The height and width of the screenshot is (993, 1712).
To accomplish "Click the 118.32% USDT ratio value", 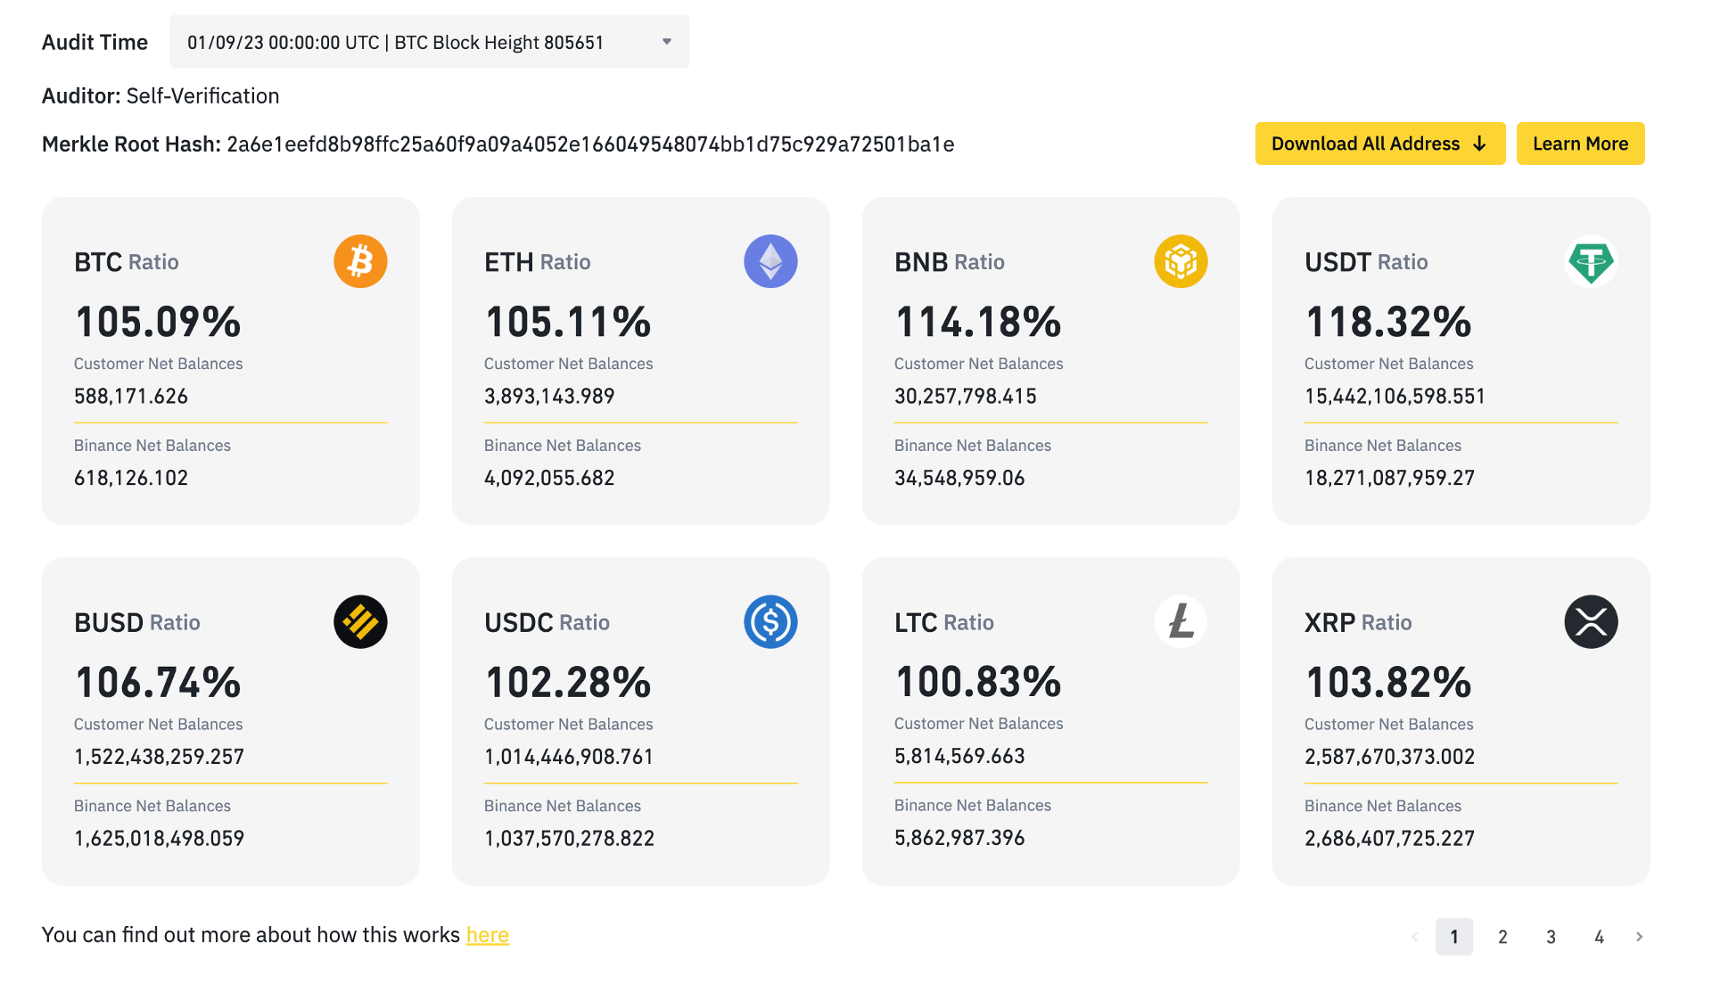I will coord(1388,322).
